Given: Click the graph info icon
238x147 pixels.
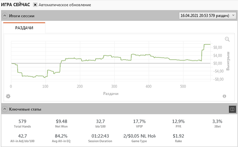Looking at the screenshot, I should 224,96.
